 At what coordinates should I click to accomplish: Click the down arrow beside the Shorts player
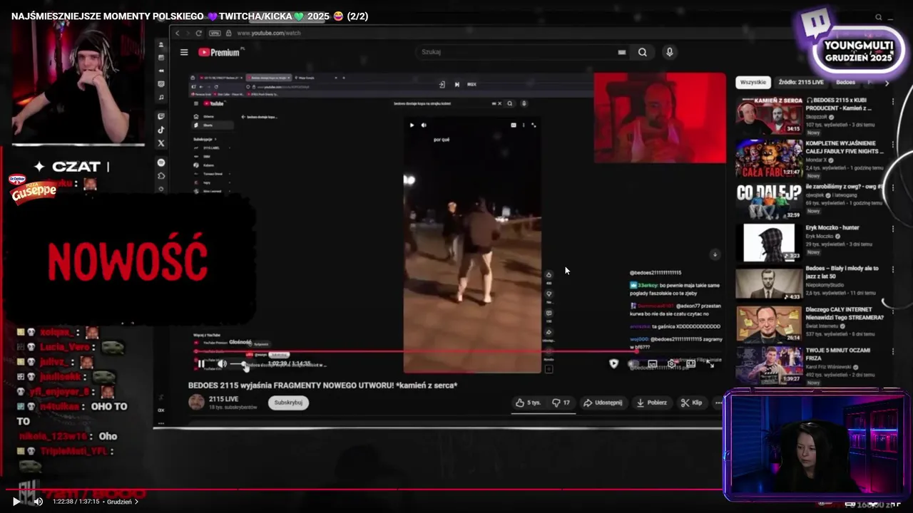pos(715,254)
